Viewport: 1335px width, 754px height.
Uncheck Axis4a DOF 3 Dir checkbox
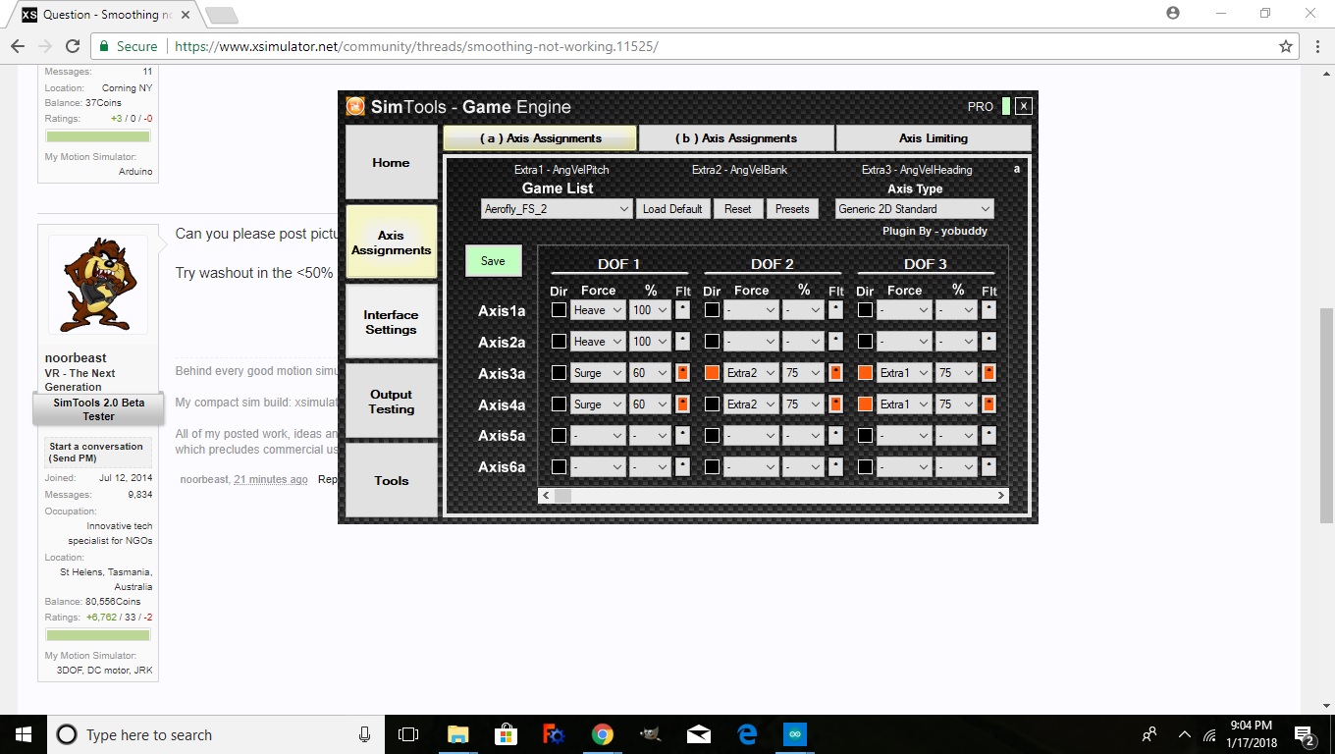click(x=865, y=404)
